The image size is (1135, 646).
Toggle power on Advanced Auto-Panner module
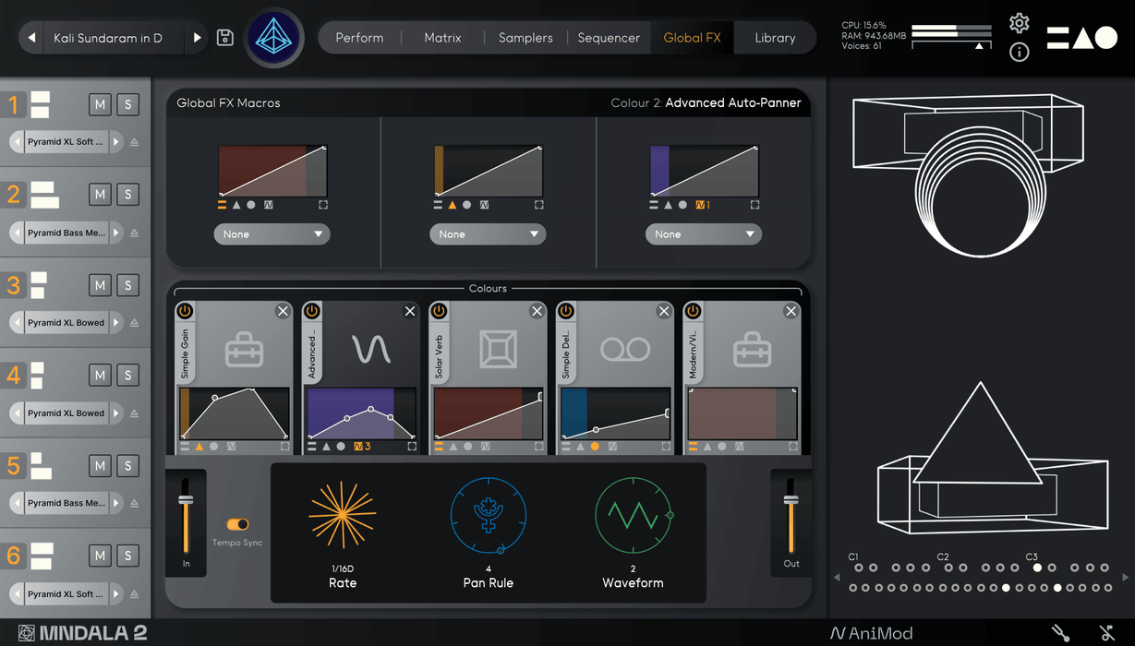pos(312,312)
